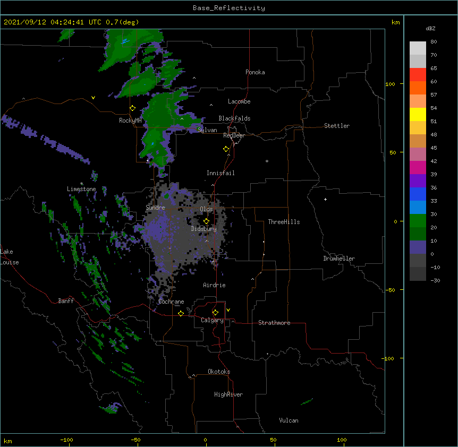The width and height of the screenshot is (458, 447).
Task: Select the RedDeer city label
Action: 234,135
